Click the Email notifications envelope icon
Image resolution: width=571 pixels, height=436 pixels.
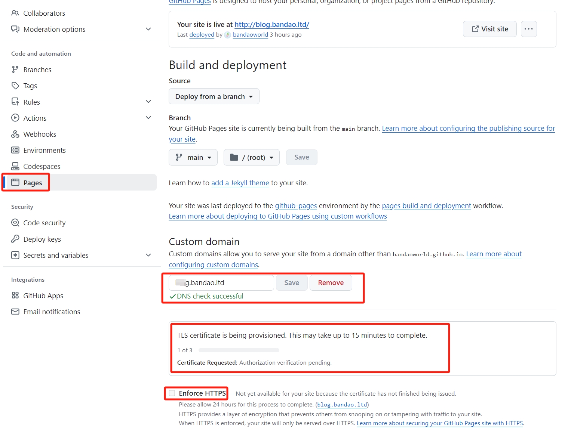[x=15, y=312]
